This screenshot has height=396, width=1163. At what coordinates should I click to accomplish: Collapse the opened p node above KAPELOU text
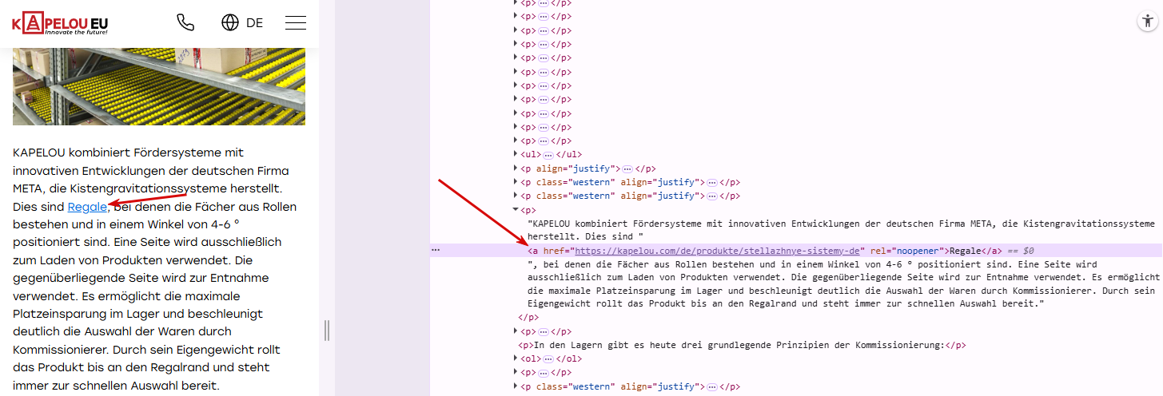pyautogui.click(x=516, y=210)
